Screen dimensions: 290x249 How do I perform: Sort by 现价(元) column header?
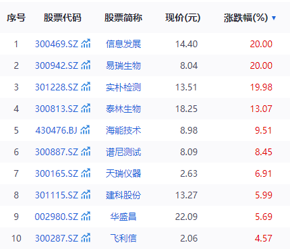coord(183,18)
